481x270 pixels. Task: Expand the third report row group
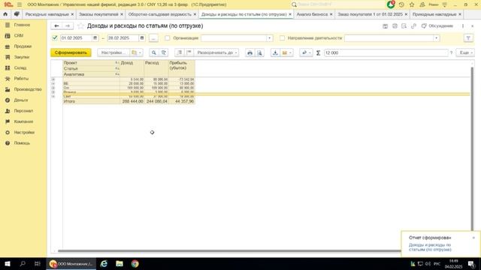[x=53, y=88]
